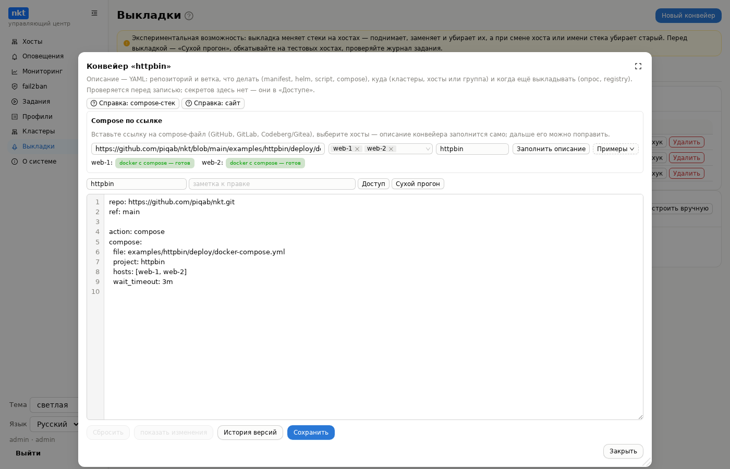The image size is (730, 469).
Task: Open Справка: сайт help
Action: pos(213,103)
